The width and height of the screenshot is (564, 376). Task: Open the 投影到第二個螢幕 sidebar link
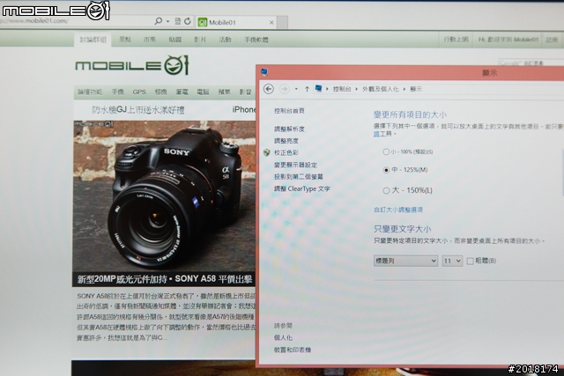coord(299,176)
